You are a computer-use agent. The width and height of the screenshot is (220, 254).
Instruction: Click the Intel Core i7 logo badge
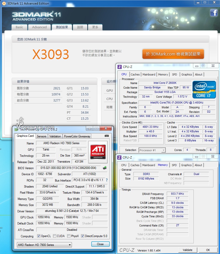click(x=204, y=90)
